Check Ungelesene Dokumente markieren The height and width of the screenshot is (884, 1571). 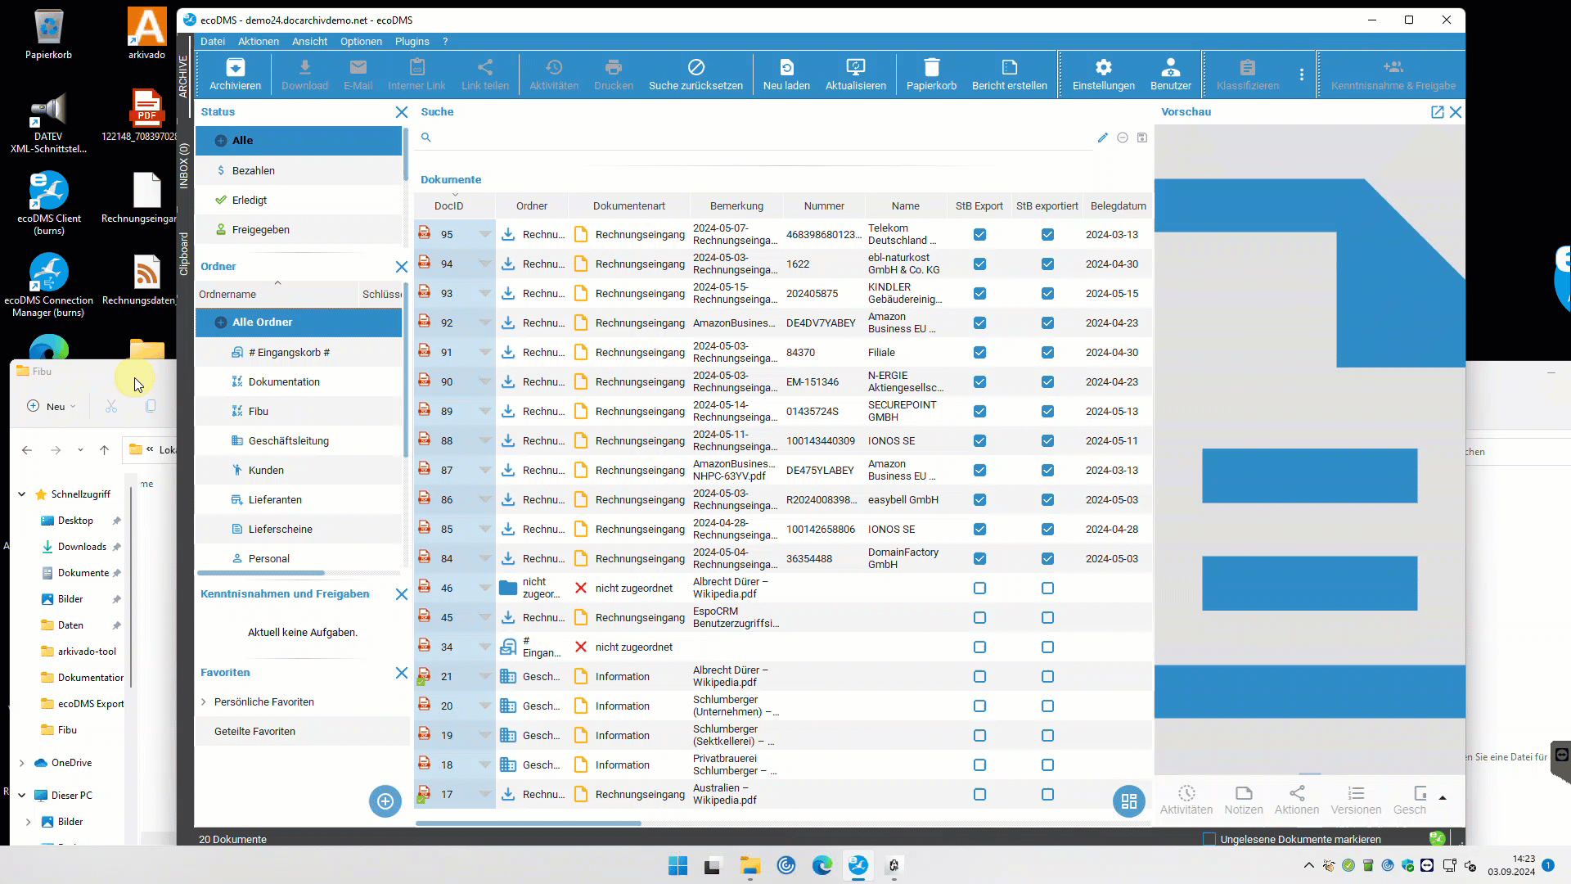point(1209,839)
